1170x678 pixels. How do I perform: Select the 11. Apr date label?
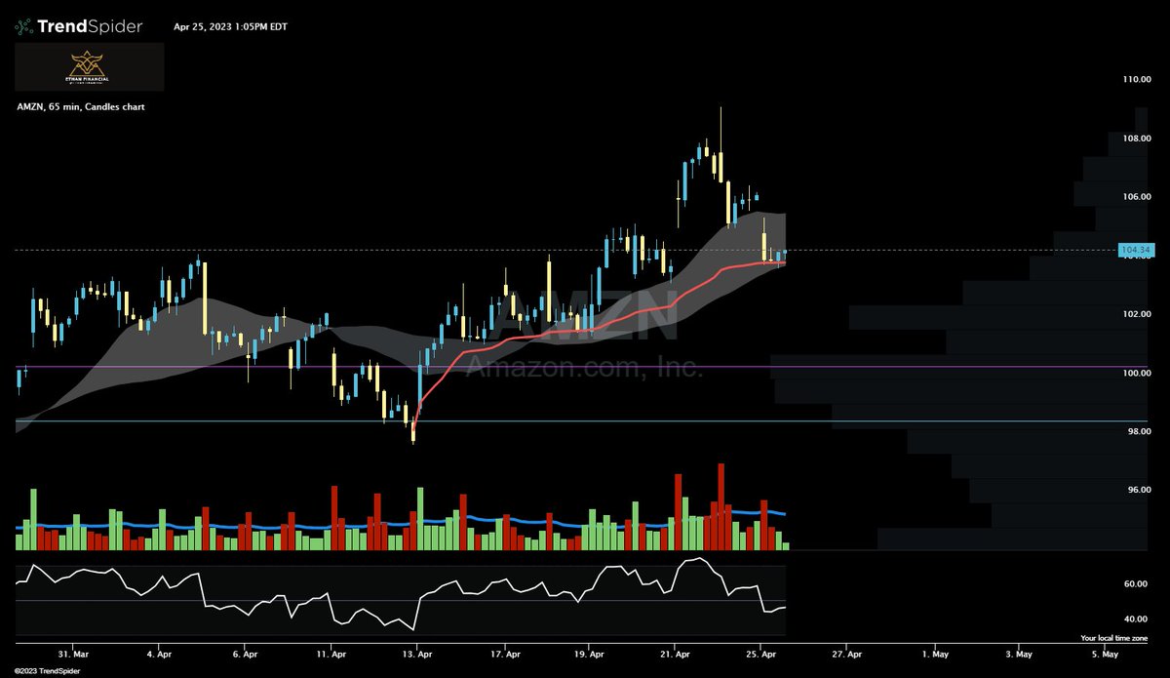331,654
